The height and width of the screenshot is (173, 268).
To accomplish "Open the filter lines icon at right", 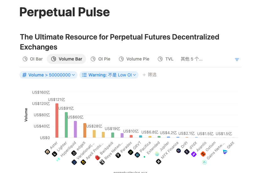I will (237, 59).
